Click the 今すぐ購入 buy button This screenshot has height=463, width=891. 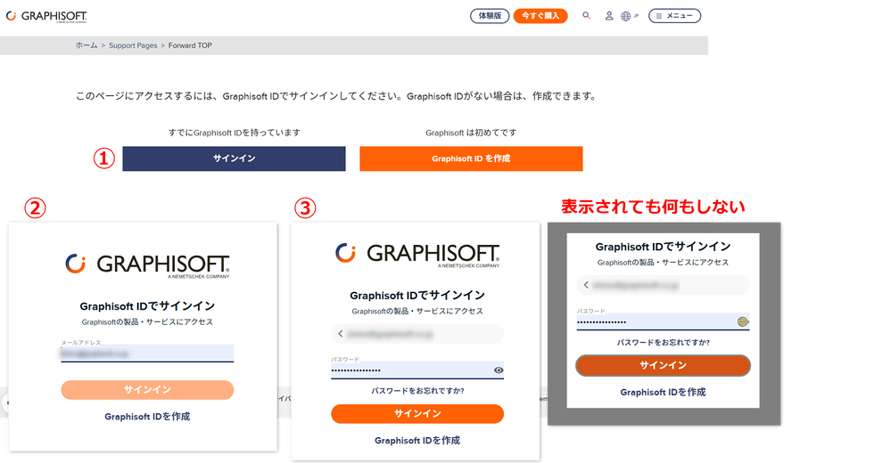tap(540, 16)
